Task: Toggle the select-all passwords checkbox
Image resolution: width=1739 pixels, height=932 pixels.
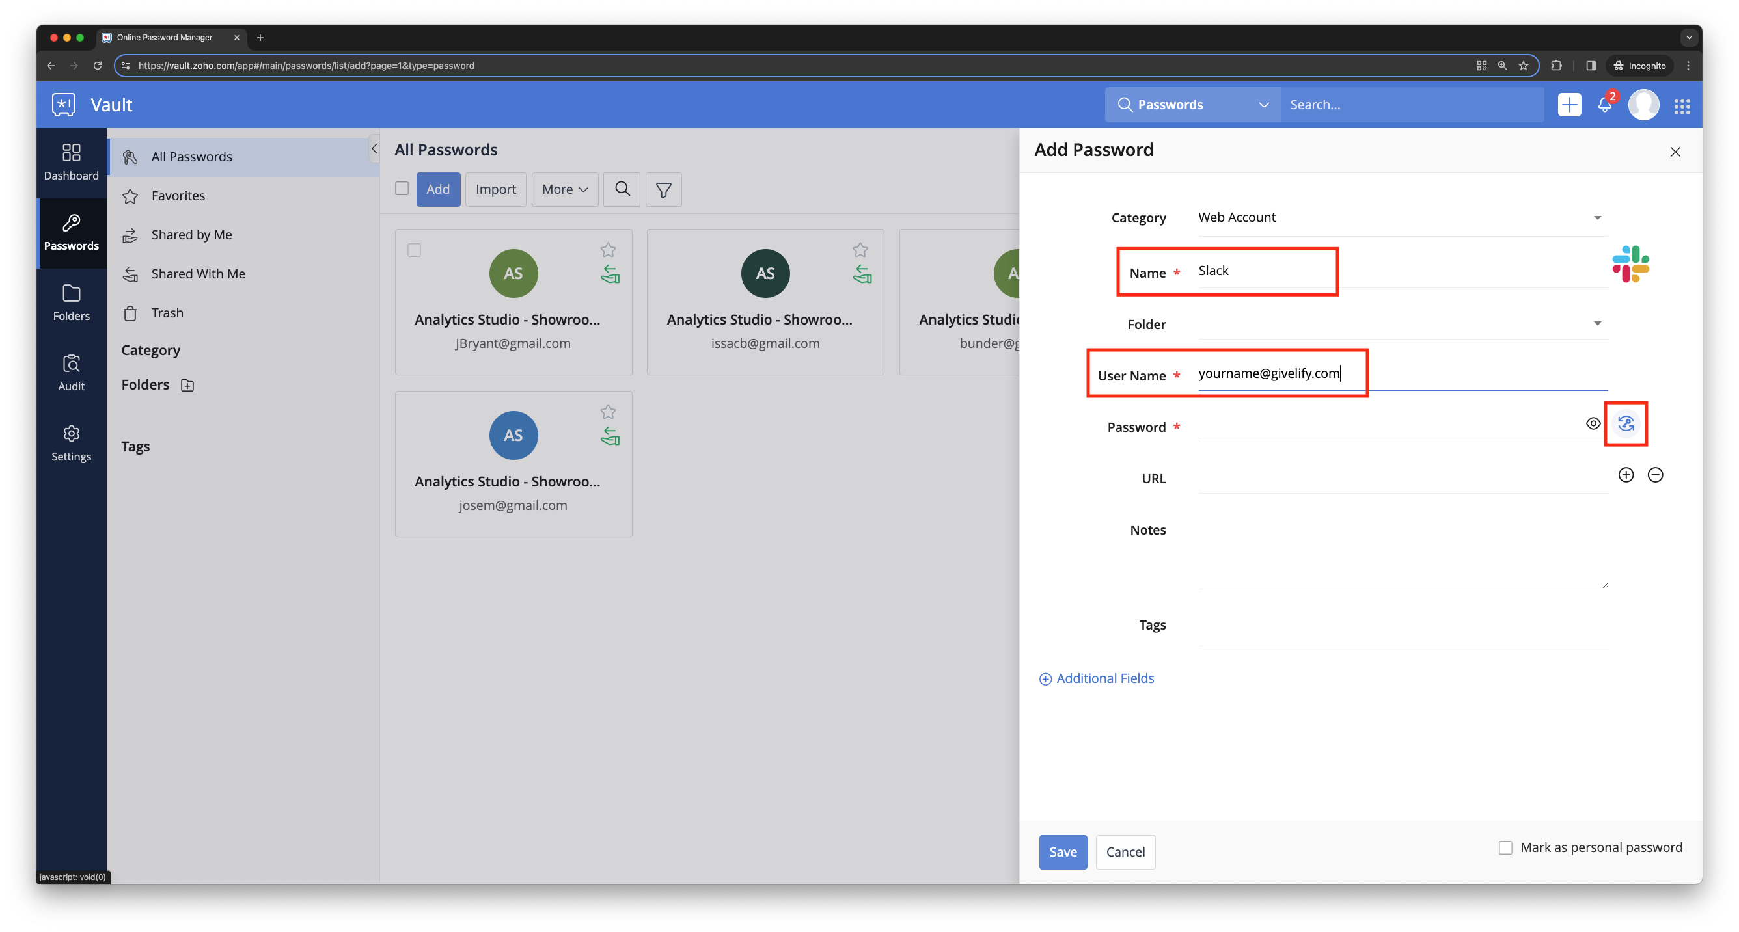Action: 402,188
